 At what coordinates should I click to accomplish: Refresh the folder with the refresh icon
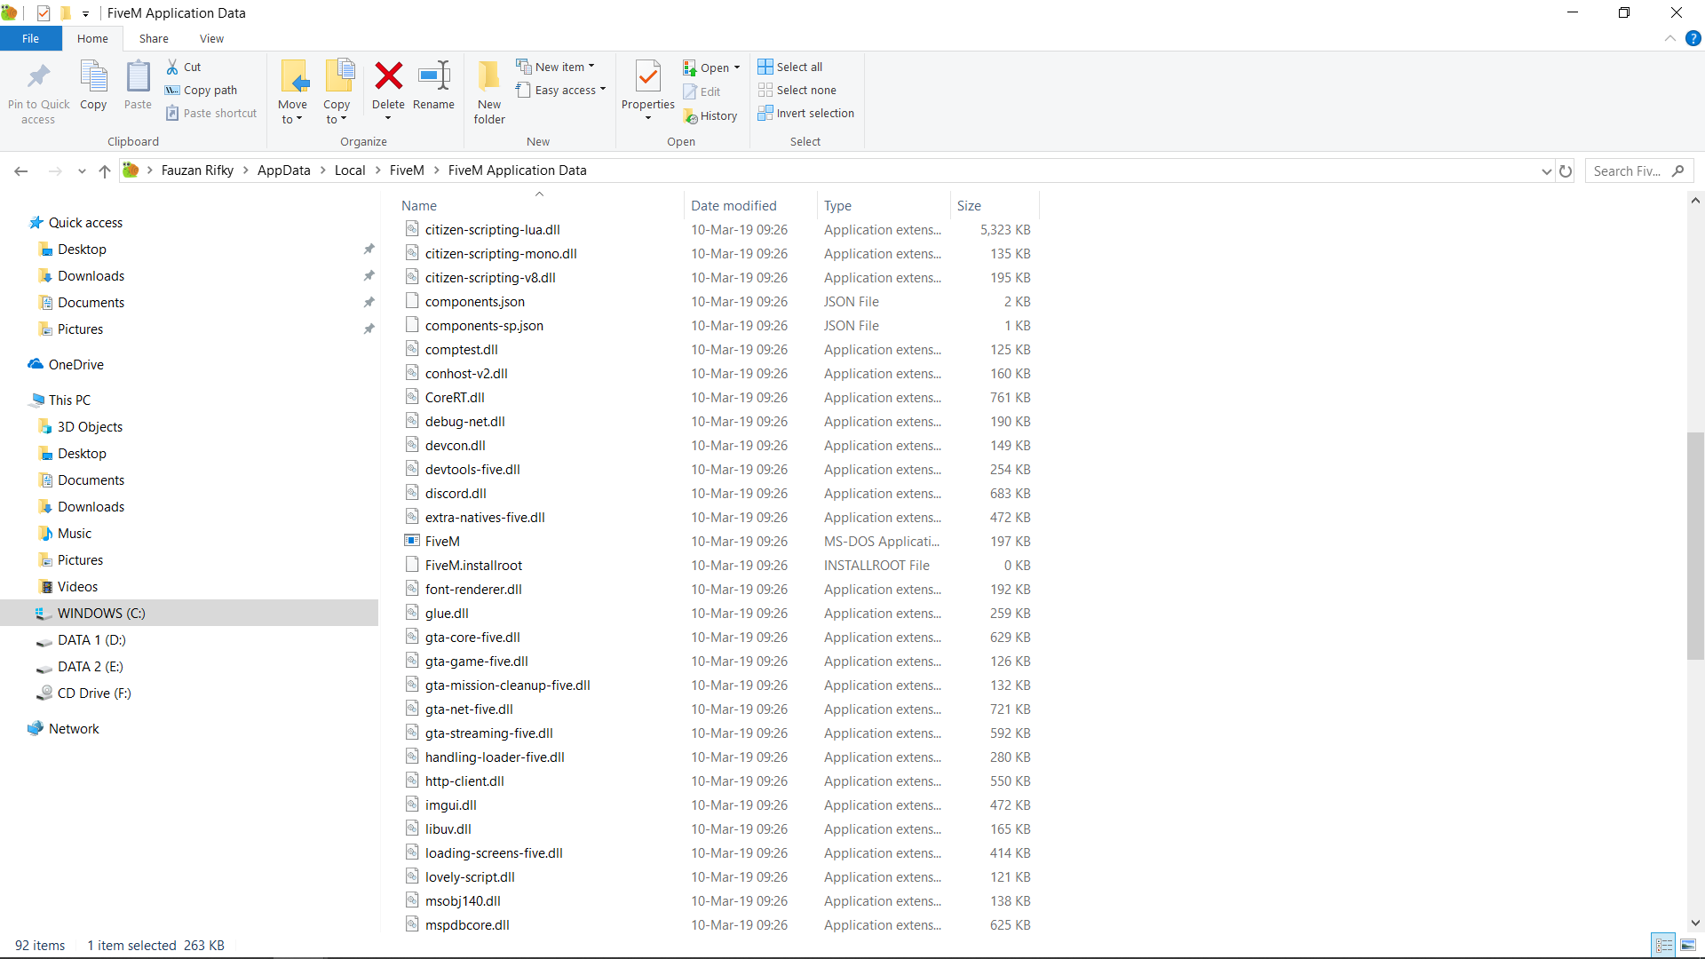point(1566,170)
